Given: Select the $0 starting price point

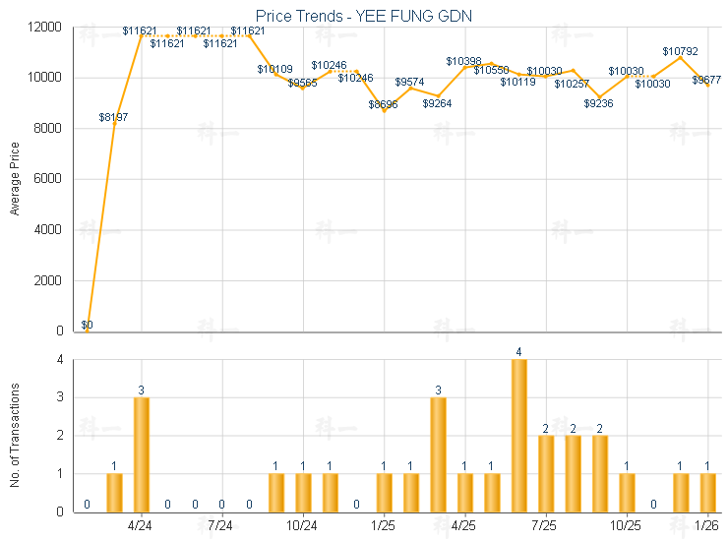Looking at the screenshot, I should tap(87, 325).
